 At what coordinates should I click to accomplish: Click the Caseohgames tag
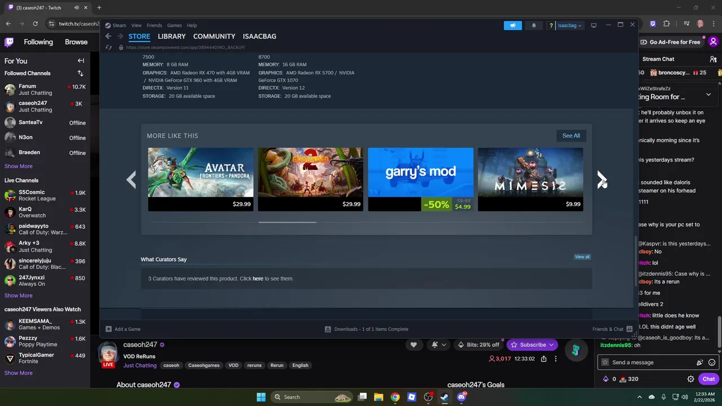tap(204, 365)
